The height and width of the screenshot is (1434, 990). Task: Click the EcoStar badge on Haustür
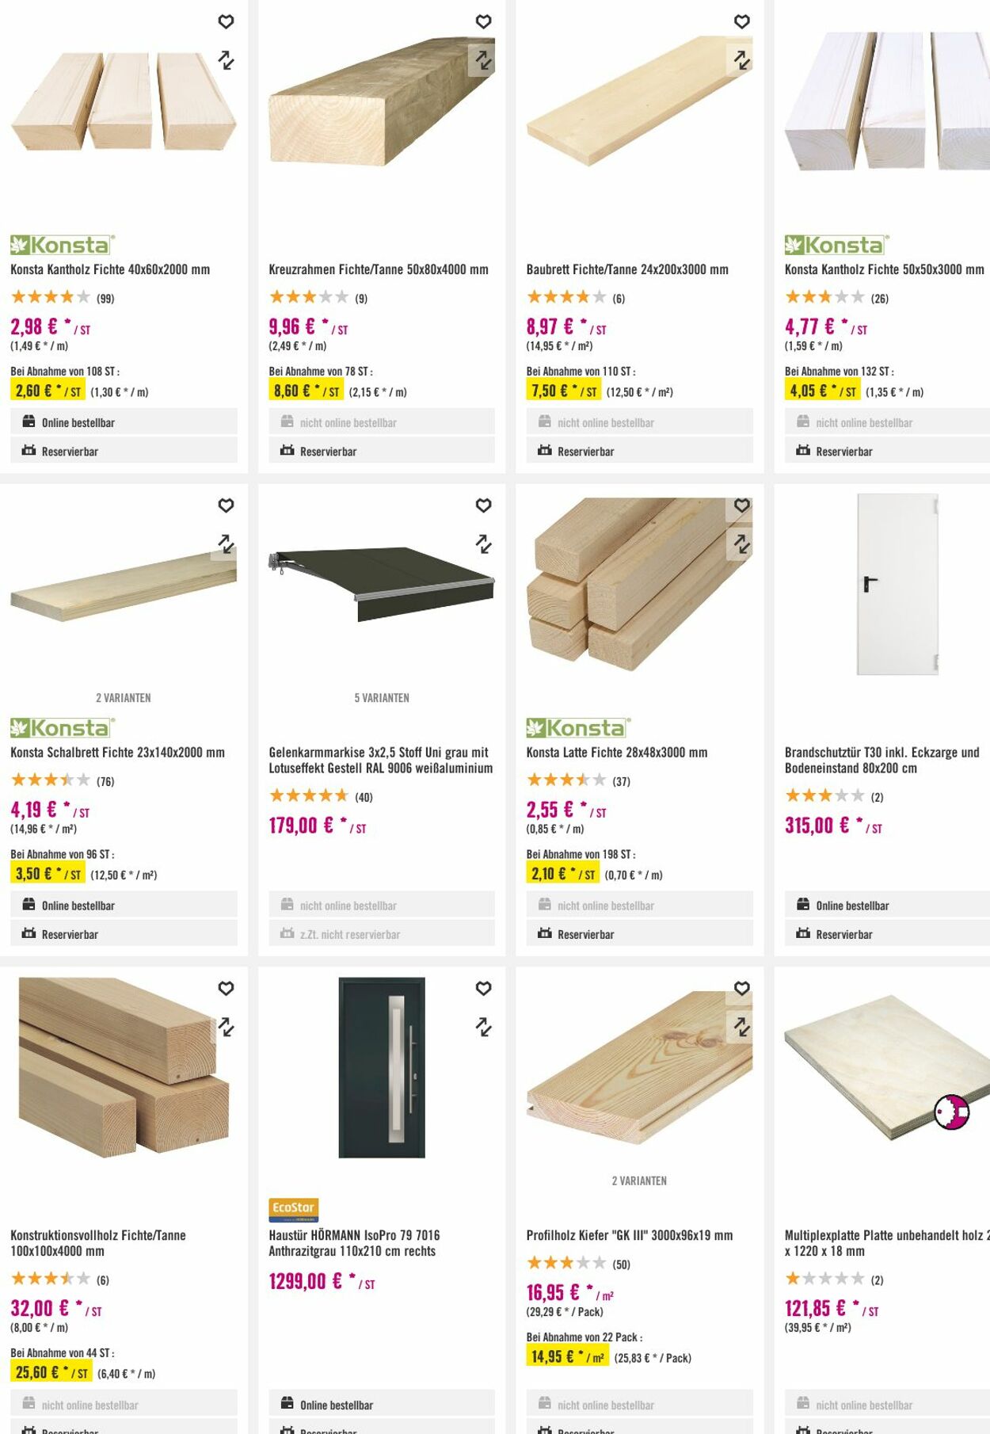tap(293, 1208)
